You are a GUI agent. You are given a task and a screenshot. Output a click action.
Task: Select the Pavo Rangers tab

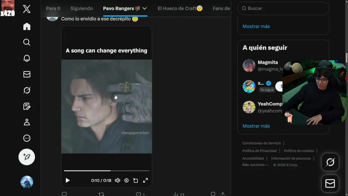(x=121, y=8)
